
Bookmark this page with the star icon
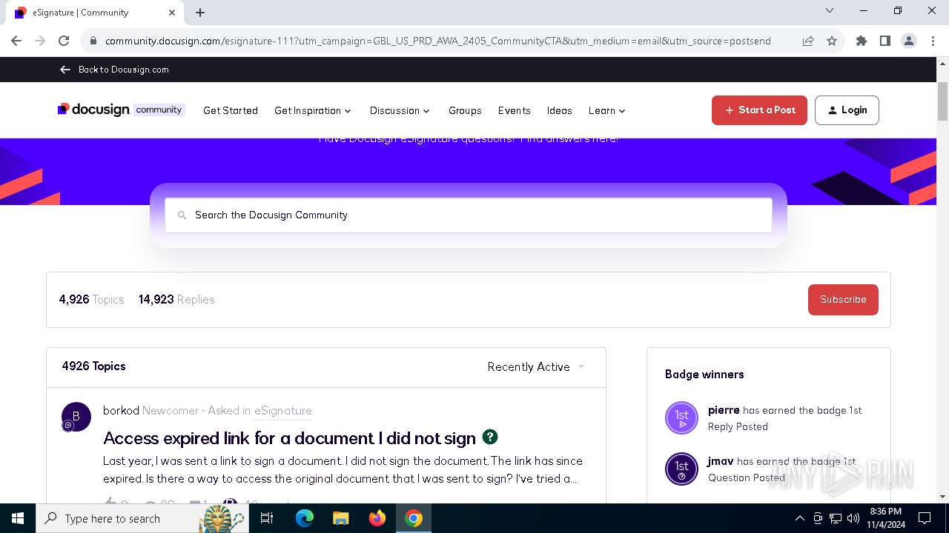click(x=832, y=41)
